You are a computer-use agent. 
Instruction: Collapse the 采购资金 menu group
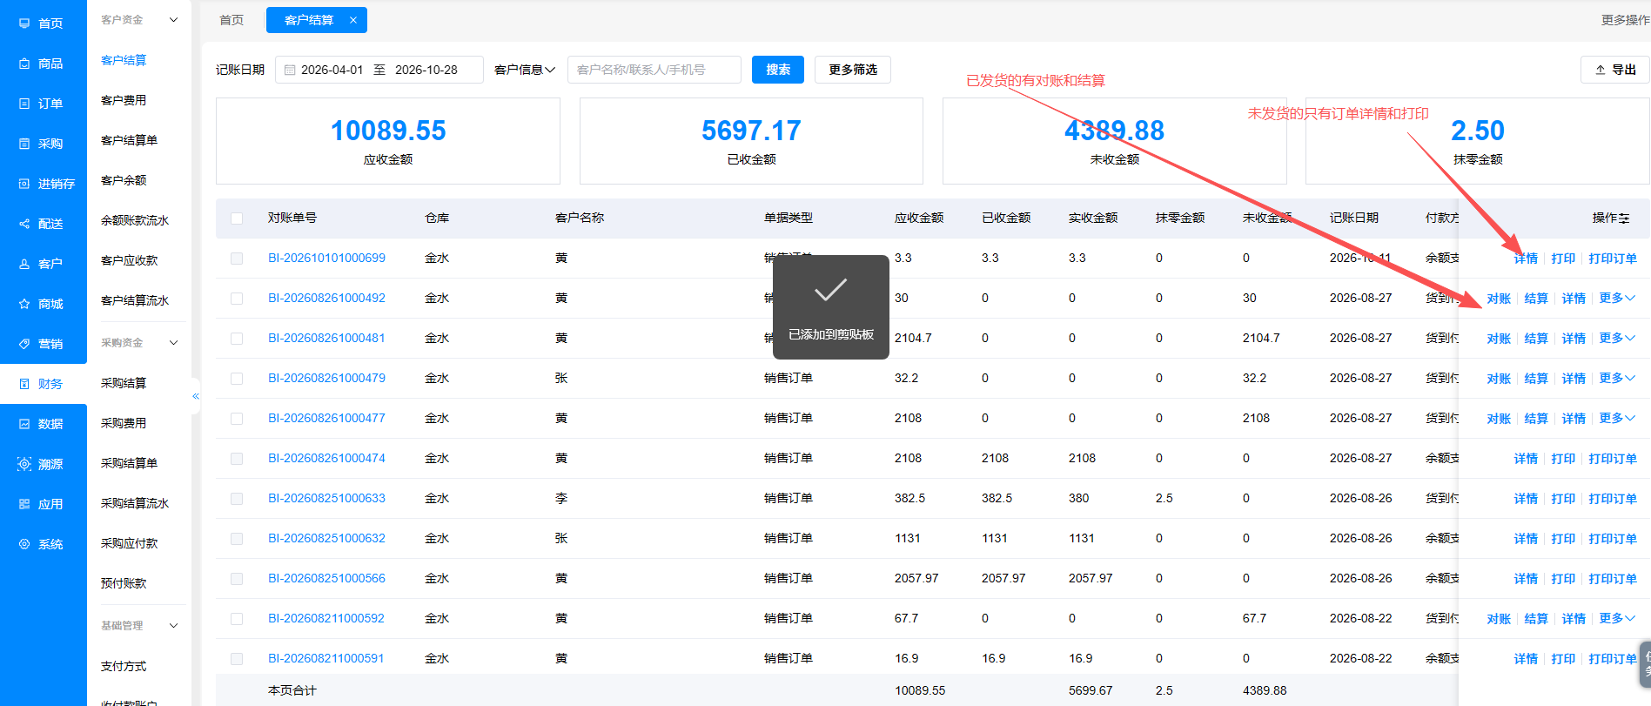click(x=173, y=343)
